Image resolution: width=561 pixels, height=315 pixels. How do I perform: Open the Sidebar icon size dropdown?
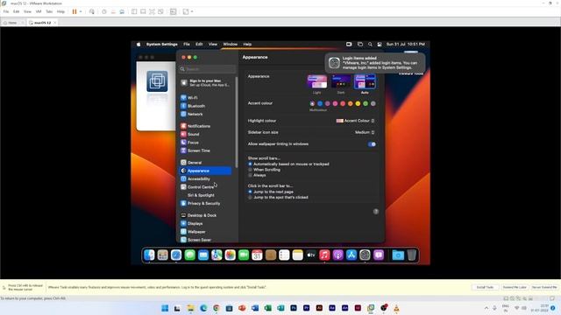pyautogui.click(x=365, y=132)
